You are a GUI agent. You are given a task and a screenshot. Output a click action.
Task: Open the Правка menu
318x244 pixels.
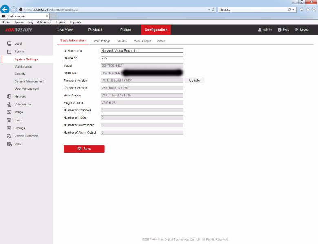coord(18,22)
